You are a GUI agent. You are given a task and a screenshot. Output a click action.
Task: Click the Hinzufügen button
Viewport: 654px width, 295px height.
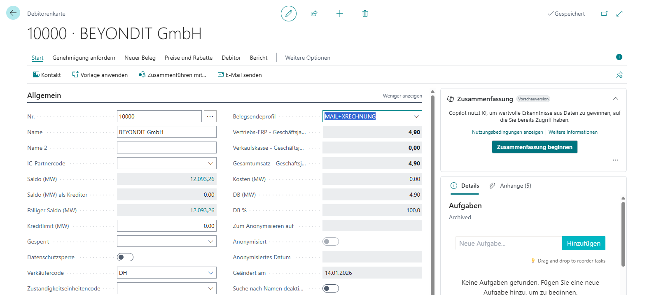[x=584, y=243]
